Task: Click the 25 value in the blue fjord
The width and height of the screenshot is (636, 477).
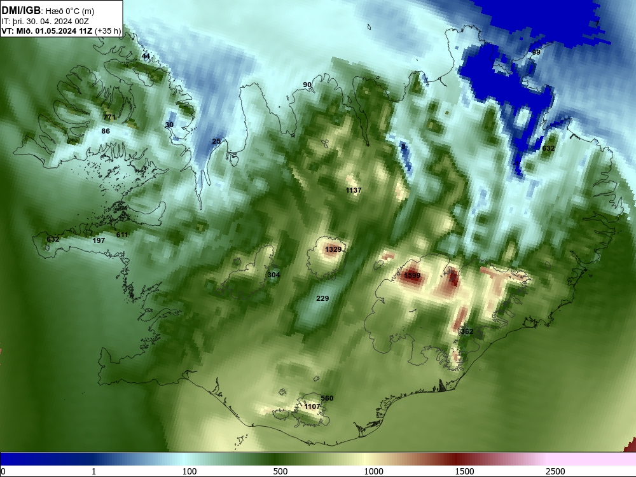Action: coord(216,141)
